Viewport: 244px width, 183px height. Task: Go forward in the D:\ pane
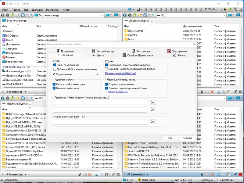pos(130,15)
